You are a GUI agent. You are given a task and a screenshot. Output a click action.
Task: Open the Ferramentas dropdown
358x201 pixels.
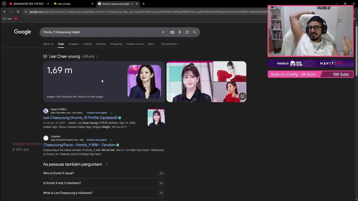[x=170, y=44]
